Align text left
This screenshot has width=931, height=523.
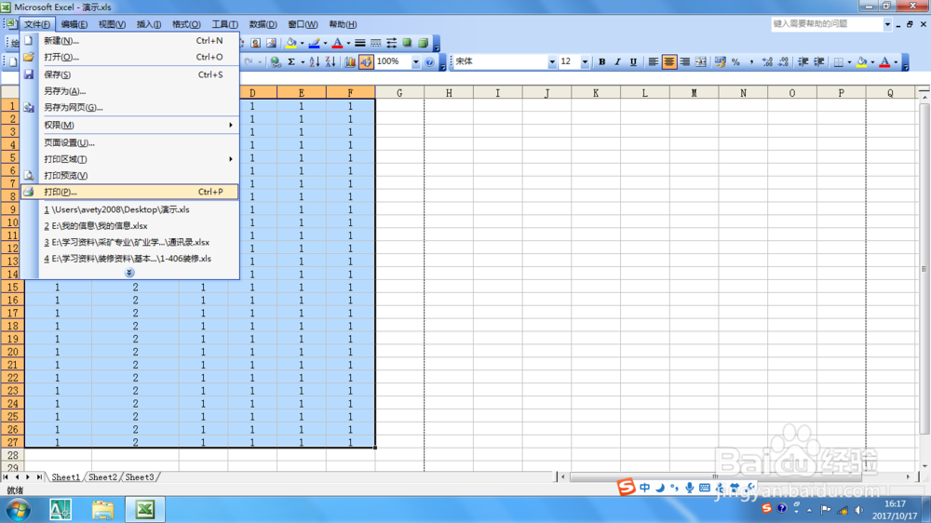pos(654,61)
